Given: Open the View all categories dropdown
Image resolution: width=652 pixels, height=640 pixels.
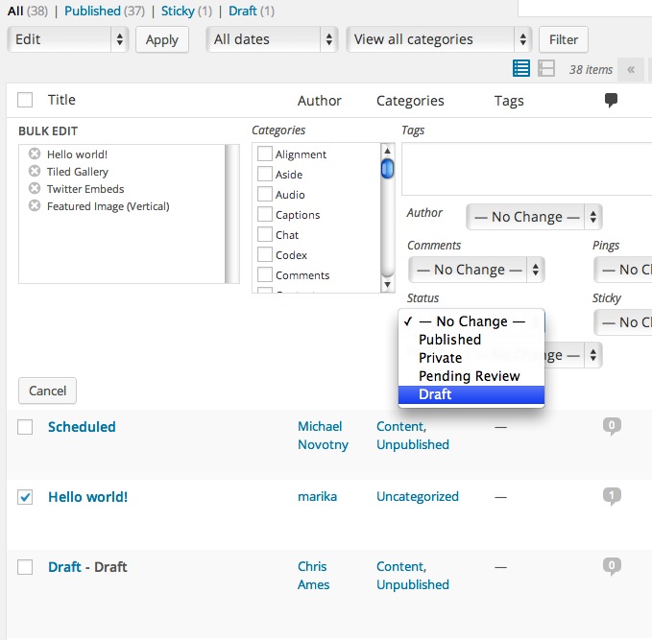Looking at the screenshot, I should click(439, 39).
